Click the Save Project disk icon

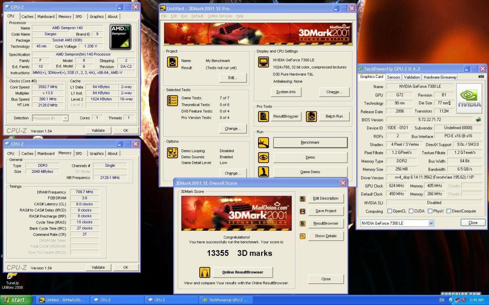tap(303, 211)
